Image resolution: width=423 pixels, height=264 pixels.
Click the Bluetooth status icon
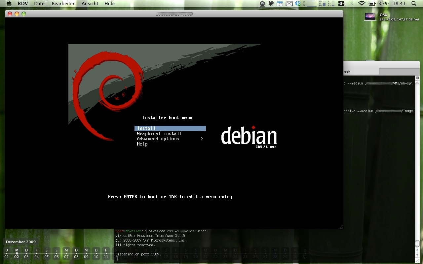(352, 4)
